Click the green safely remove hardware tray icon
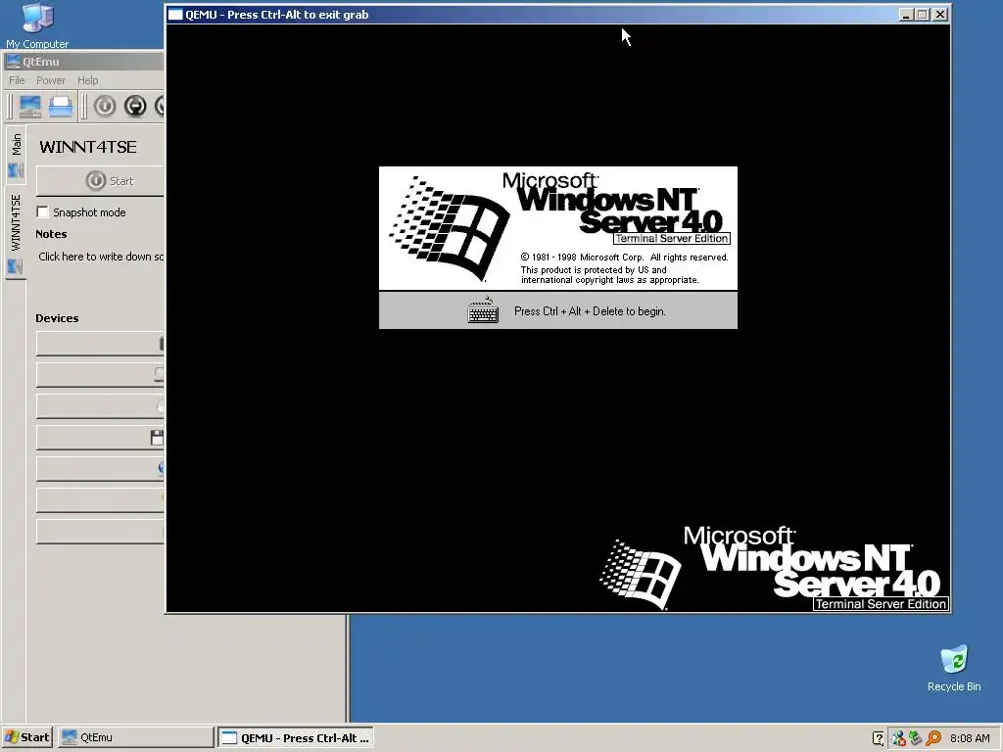Screen dimensions: 1003x752 click(x=916, y=738)
